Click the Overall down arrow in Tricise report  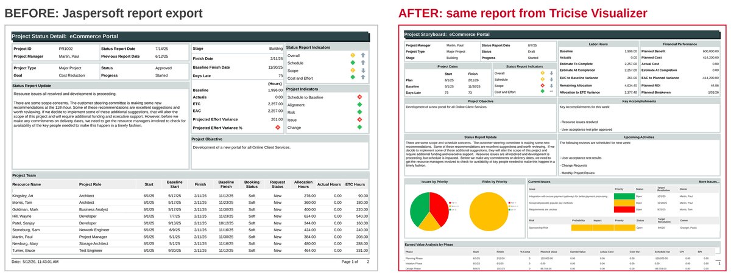pos(551,73)
